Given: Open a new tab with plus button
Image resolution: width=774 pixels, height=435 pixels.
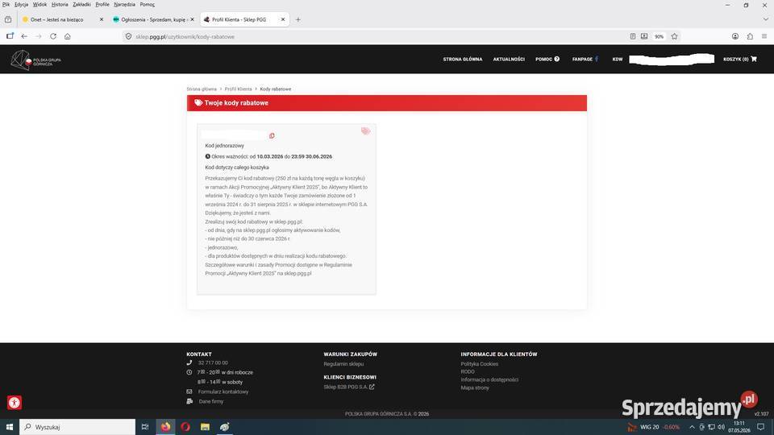Looking at the screenshot, I should coord(298,19).
